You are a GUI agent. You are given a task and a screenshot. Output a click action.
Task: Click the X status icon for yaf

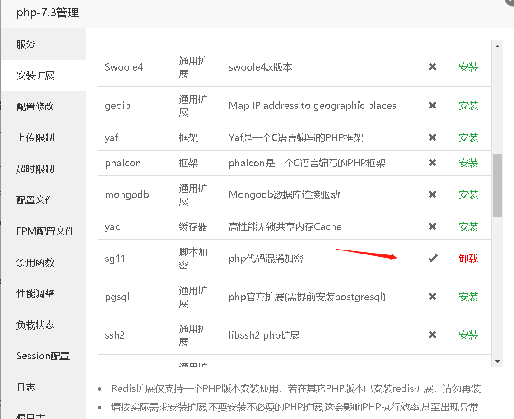[x=432, y=137]
